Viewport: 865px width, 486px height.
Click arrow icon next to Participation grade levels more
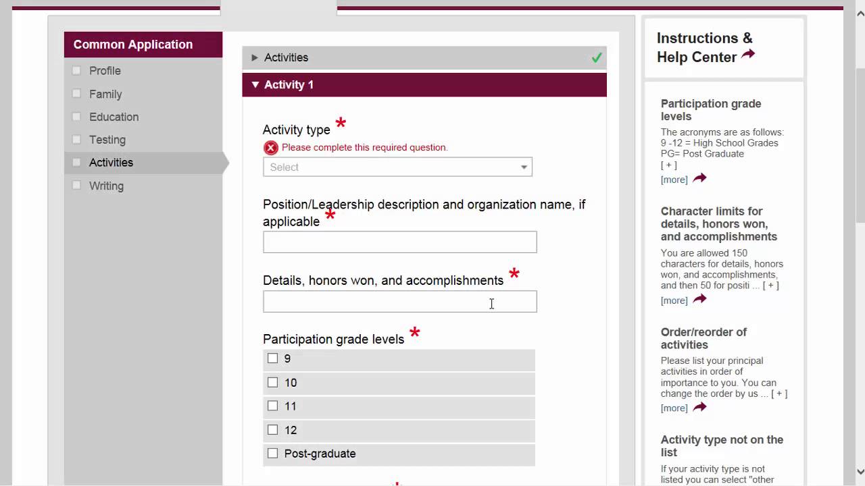tap(699, 178)
